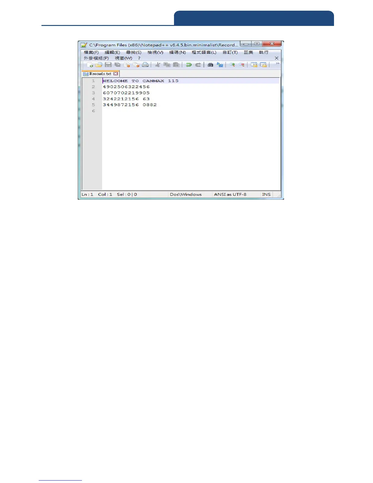This screenshot has height=483, width=373.
Task: Select the Records.txt tab
Action: (x=101, y=73)
